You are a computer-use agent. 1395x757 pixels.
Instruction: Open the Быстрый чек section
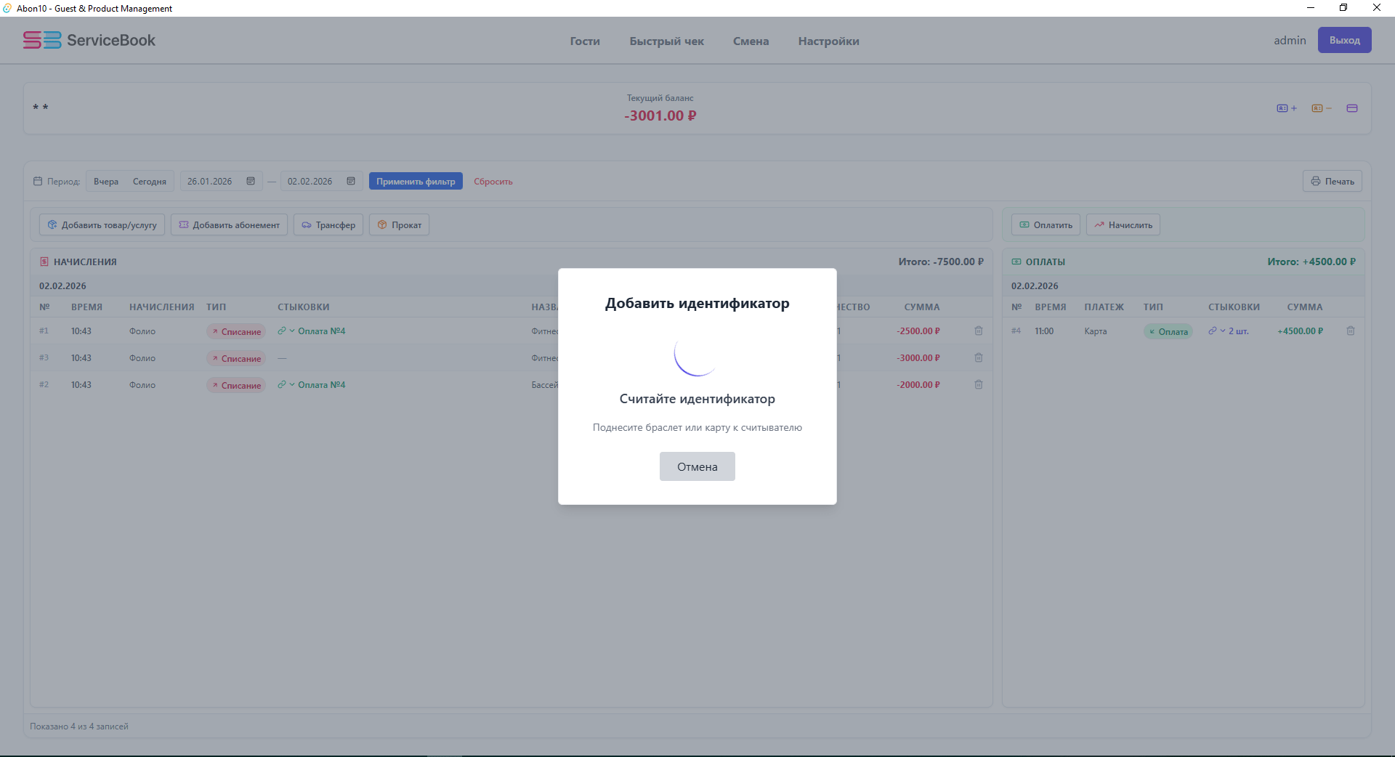point(666,41)
